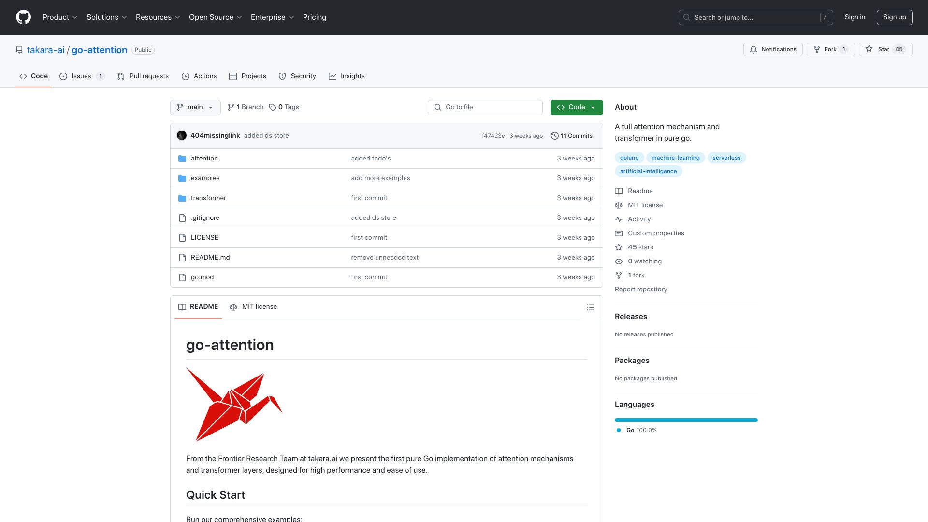Screen dimensions: 928x522
Task: Switch to the MIT license README tab
Action: (253, 307)
